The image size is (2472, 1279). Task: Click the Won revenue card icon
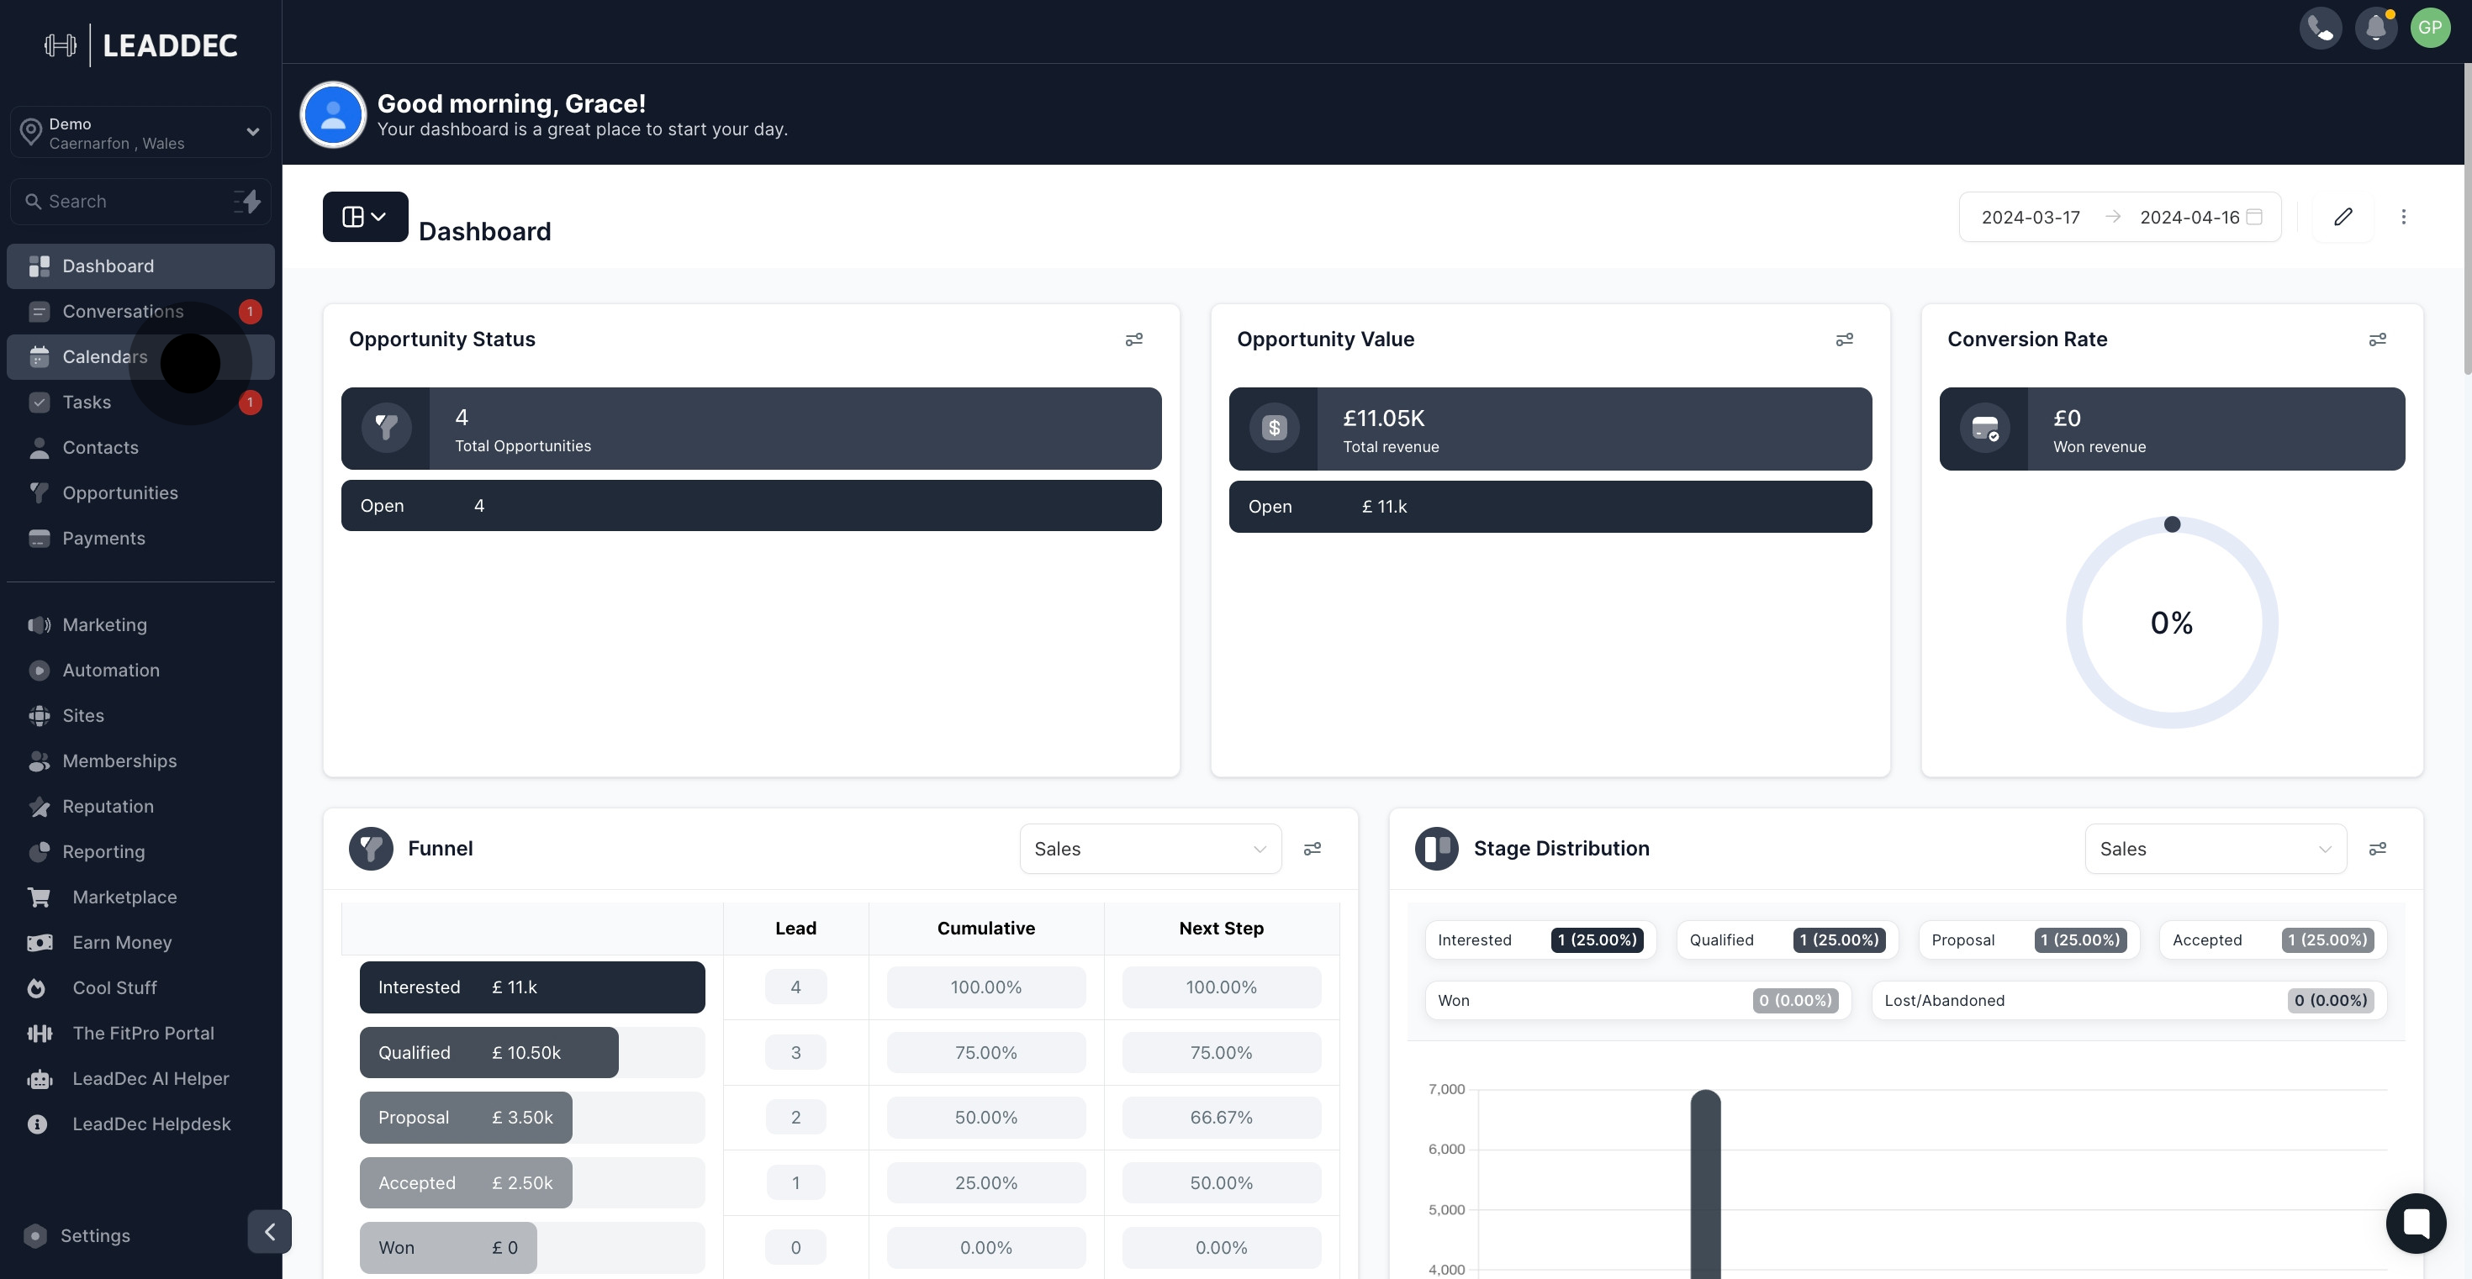point(1984,428)
